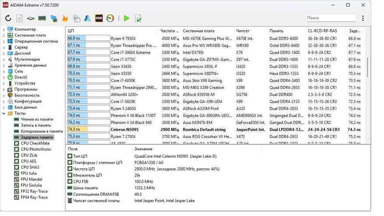Open the FPU Mandel benchmark
The width and height of the screenshot is (384, 216).
(x=32, y=179)
